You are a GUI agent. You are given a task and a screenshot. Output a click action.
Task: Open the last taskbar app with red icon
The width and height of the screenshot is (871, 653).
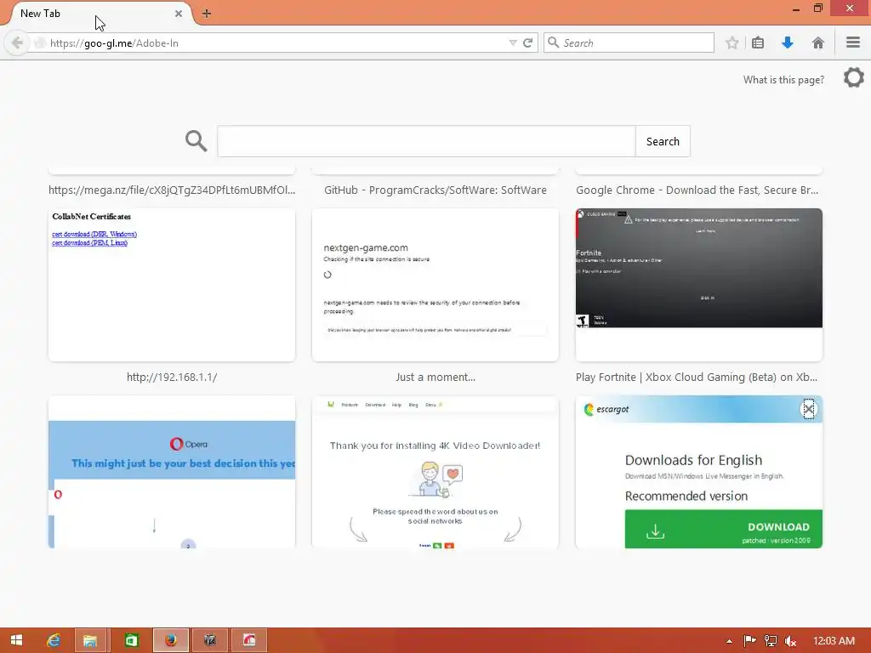(x=249, y=640)
